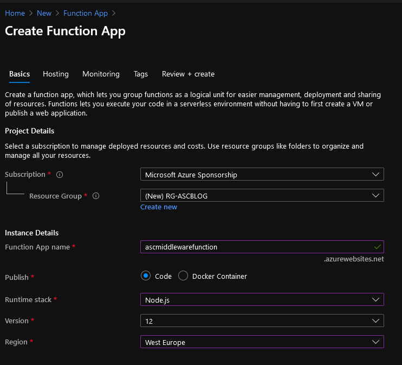Screen dimensions: 402x365
Task: Open the Tags tab
Action: point(141,74)
